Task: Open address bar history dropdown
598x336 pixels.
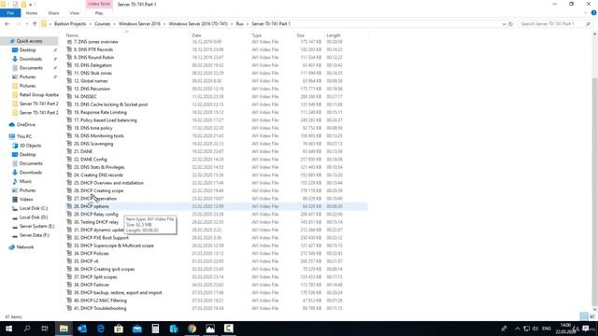Action: 505,23
